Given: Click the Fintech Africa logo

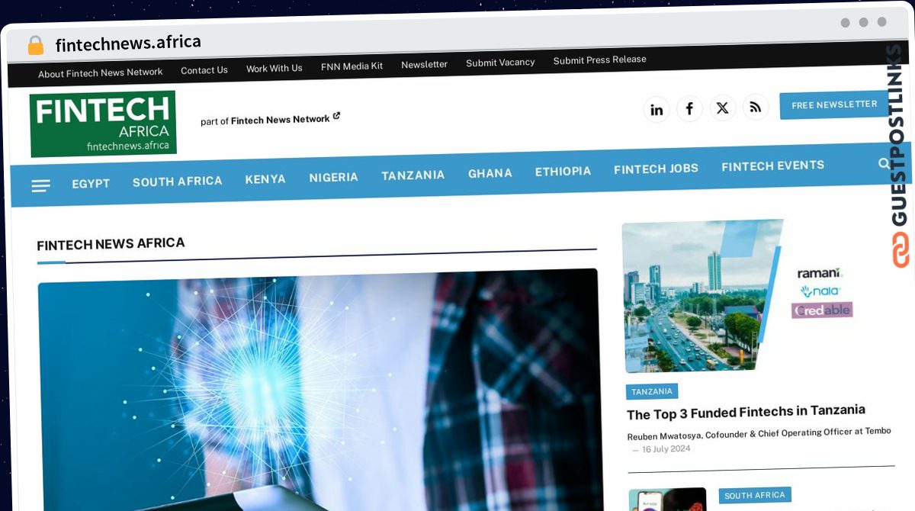Looking at the screenshot, I should pyautogui.click(x=103, y=124).
